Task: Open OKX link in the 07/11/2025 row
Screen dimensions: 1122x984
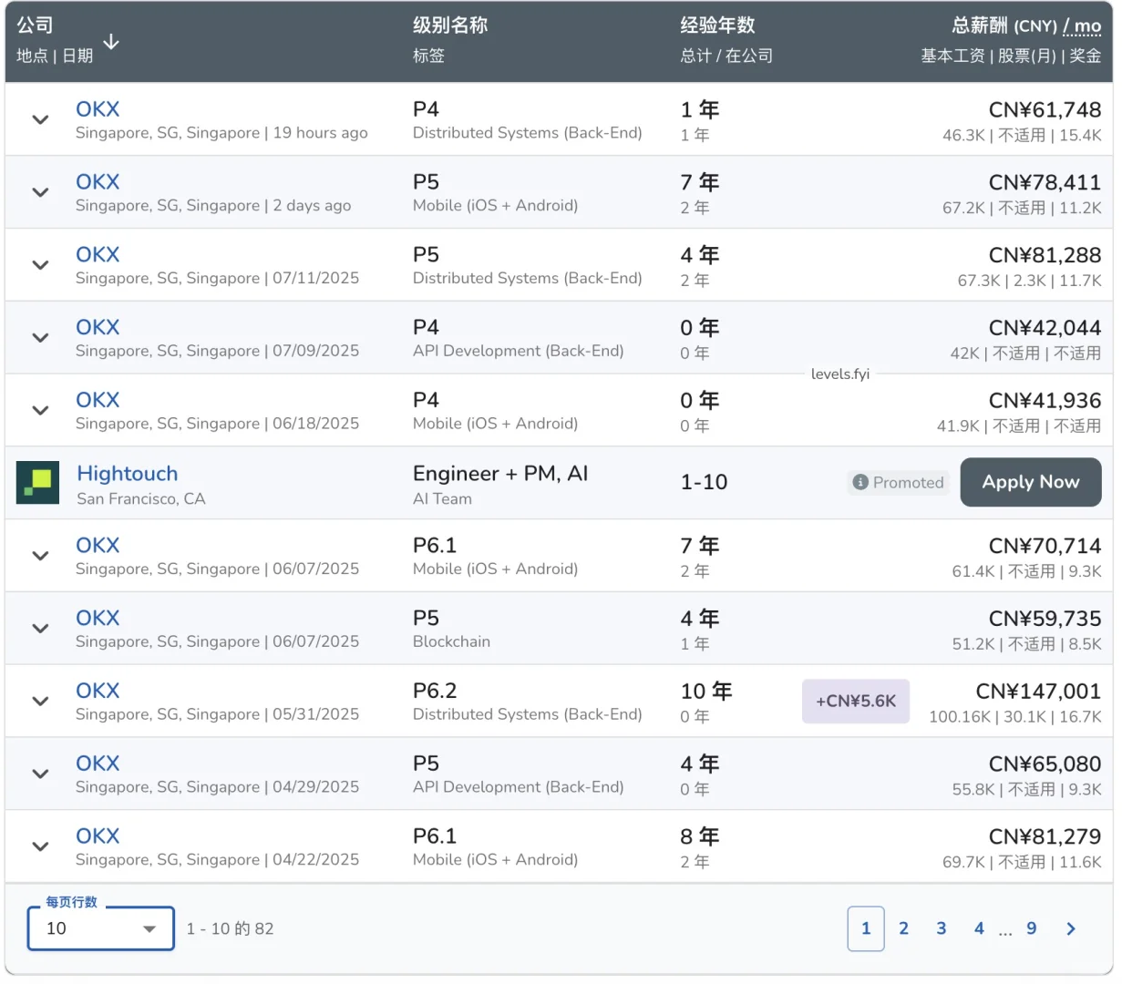Action: click(98, 255)
